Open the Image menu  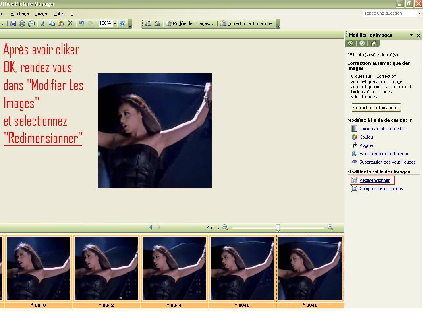(x=41, y=13)
